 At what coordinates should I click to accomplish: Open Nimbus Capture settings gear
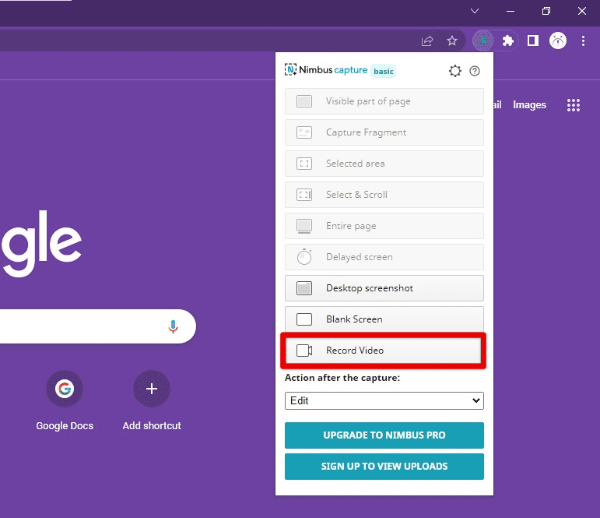click(455, 71)
